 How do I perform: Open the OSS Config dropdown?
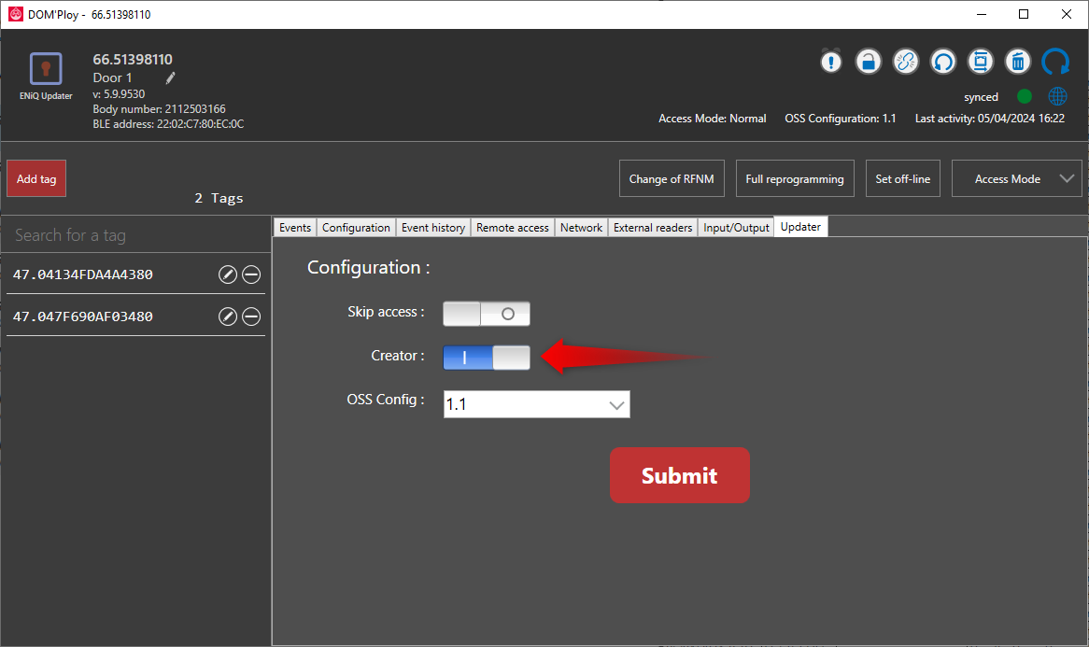click(x=537, y=404)
